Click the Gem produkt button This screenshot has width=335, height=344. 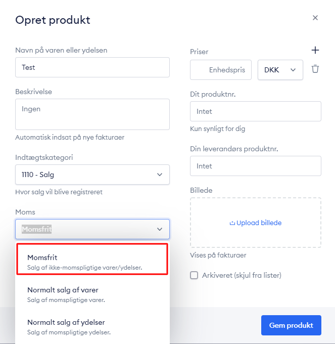pyautogui.click(x=291, y=325)
